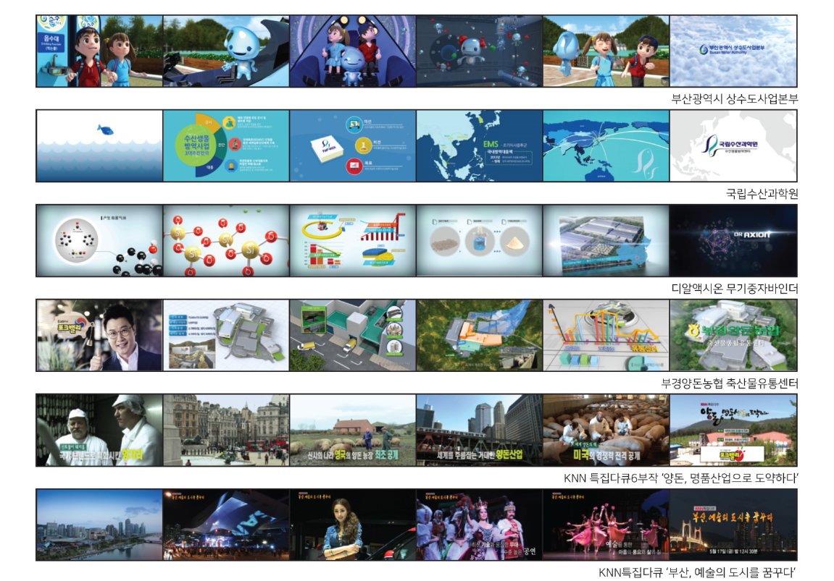Open the 영국의 양돈 농장 최초 공개 thumbnail
This screenshot has height=581, width=834.
coord(353,431)
